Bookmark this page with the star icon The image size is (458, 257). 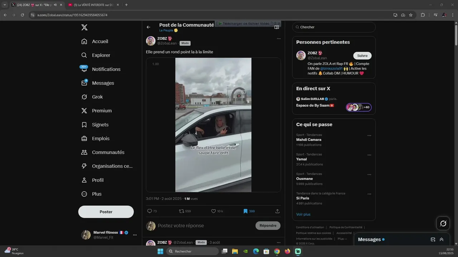click(411, 15)
